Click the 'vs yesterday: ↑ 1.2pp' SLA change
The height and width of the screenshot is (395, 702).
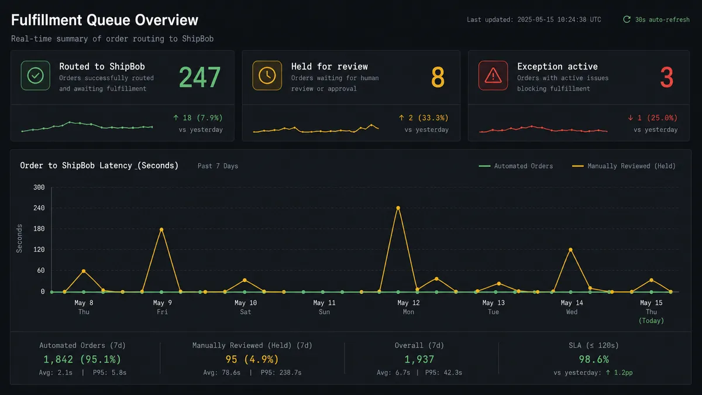(593, 373)
